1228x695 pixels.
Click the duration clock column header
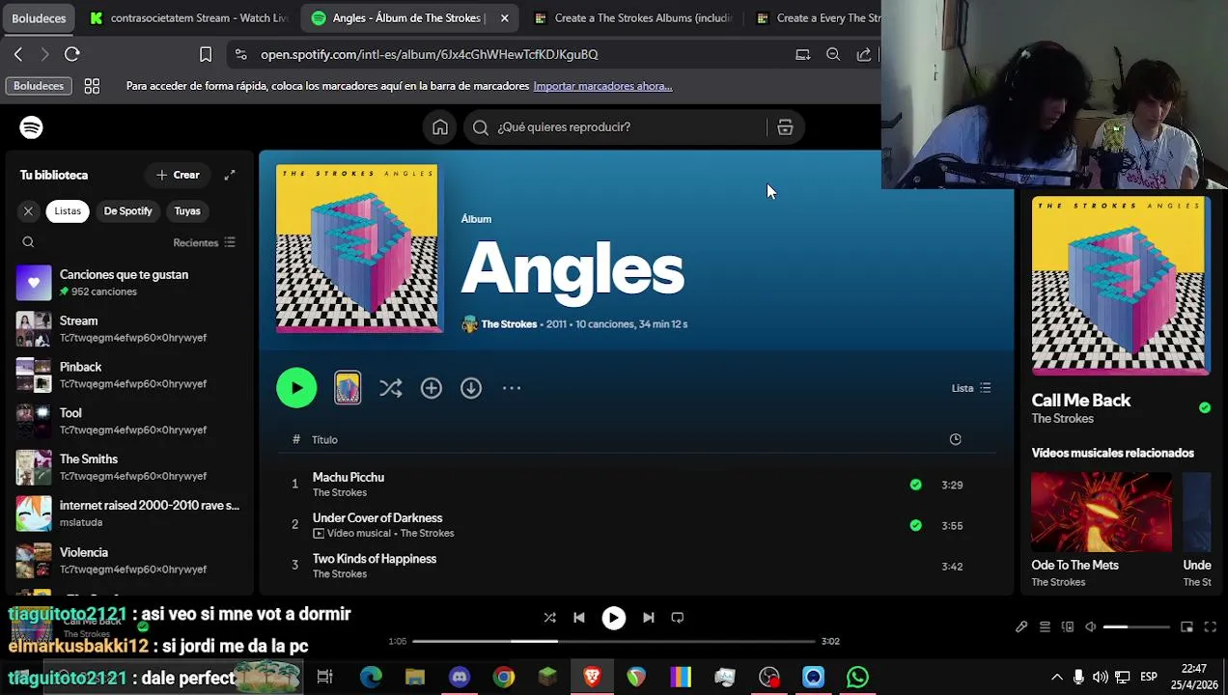click(x=955, y=439)
